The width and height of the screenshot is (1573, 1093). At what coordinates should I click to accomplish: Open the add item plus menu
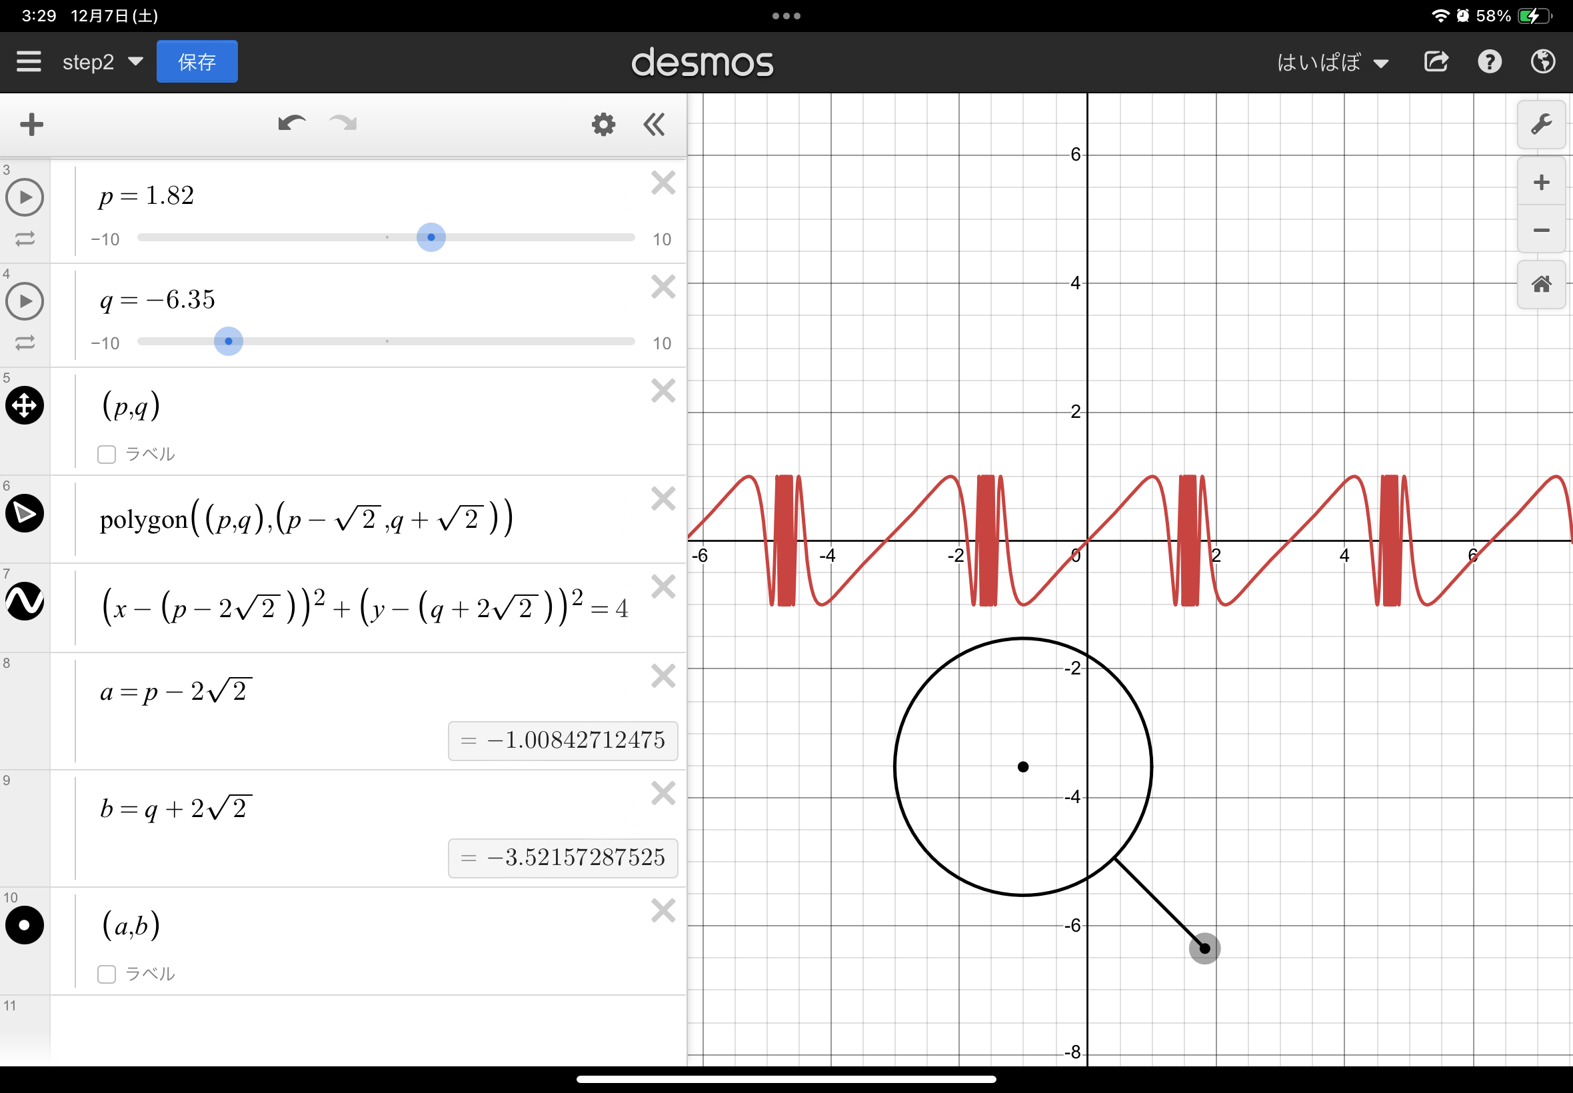31,125
